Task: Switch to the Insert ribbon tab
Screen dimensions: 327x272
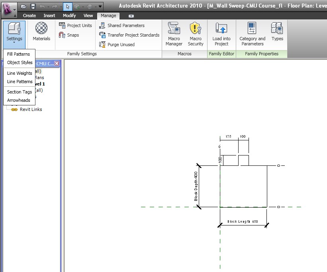Action: tap(49, 16)
